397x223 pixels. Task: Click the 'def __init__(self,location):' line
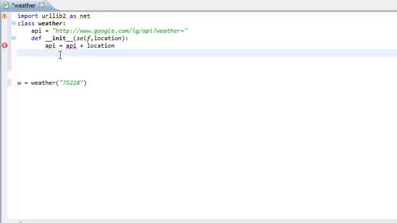(80, 38)
